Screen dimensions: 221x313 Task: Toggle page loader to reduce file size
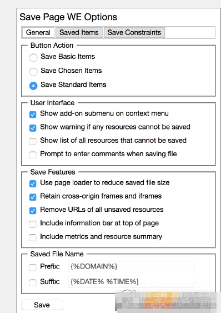[x=33, y=183]
